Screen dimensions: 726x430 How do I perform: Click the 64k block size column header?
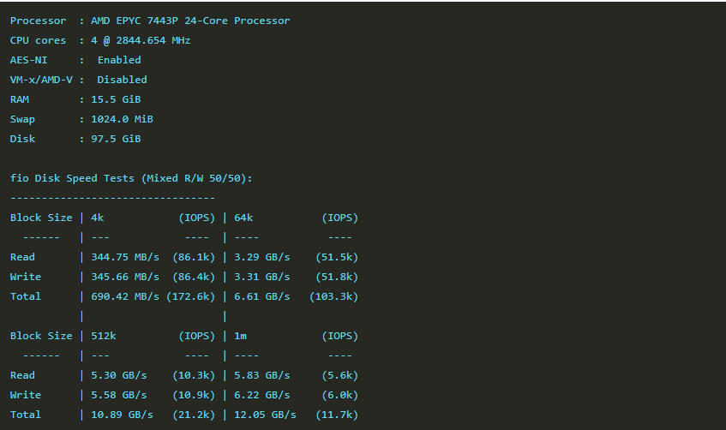[243, 218]
